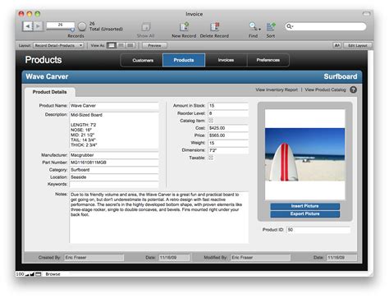This screenshot has width=389, height=298.
Task: Click the Reorder Level field
Action: point(228,113)
